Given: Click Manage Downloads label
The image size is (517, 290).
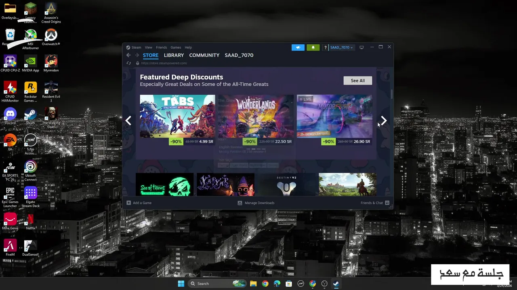Looking at the screenshot, I should [259, 203].
